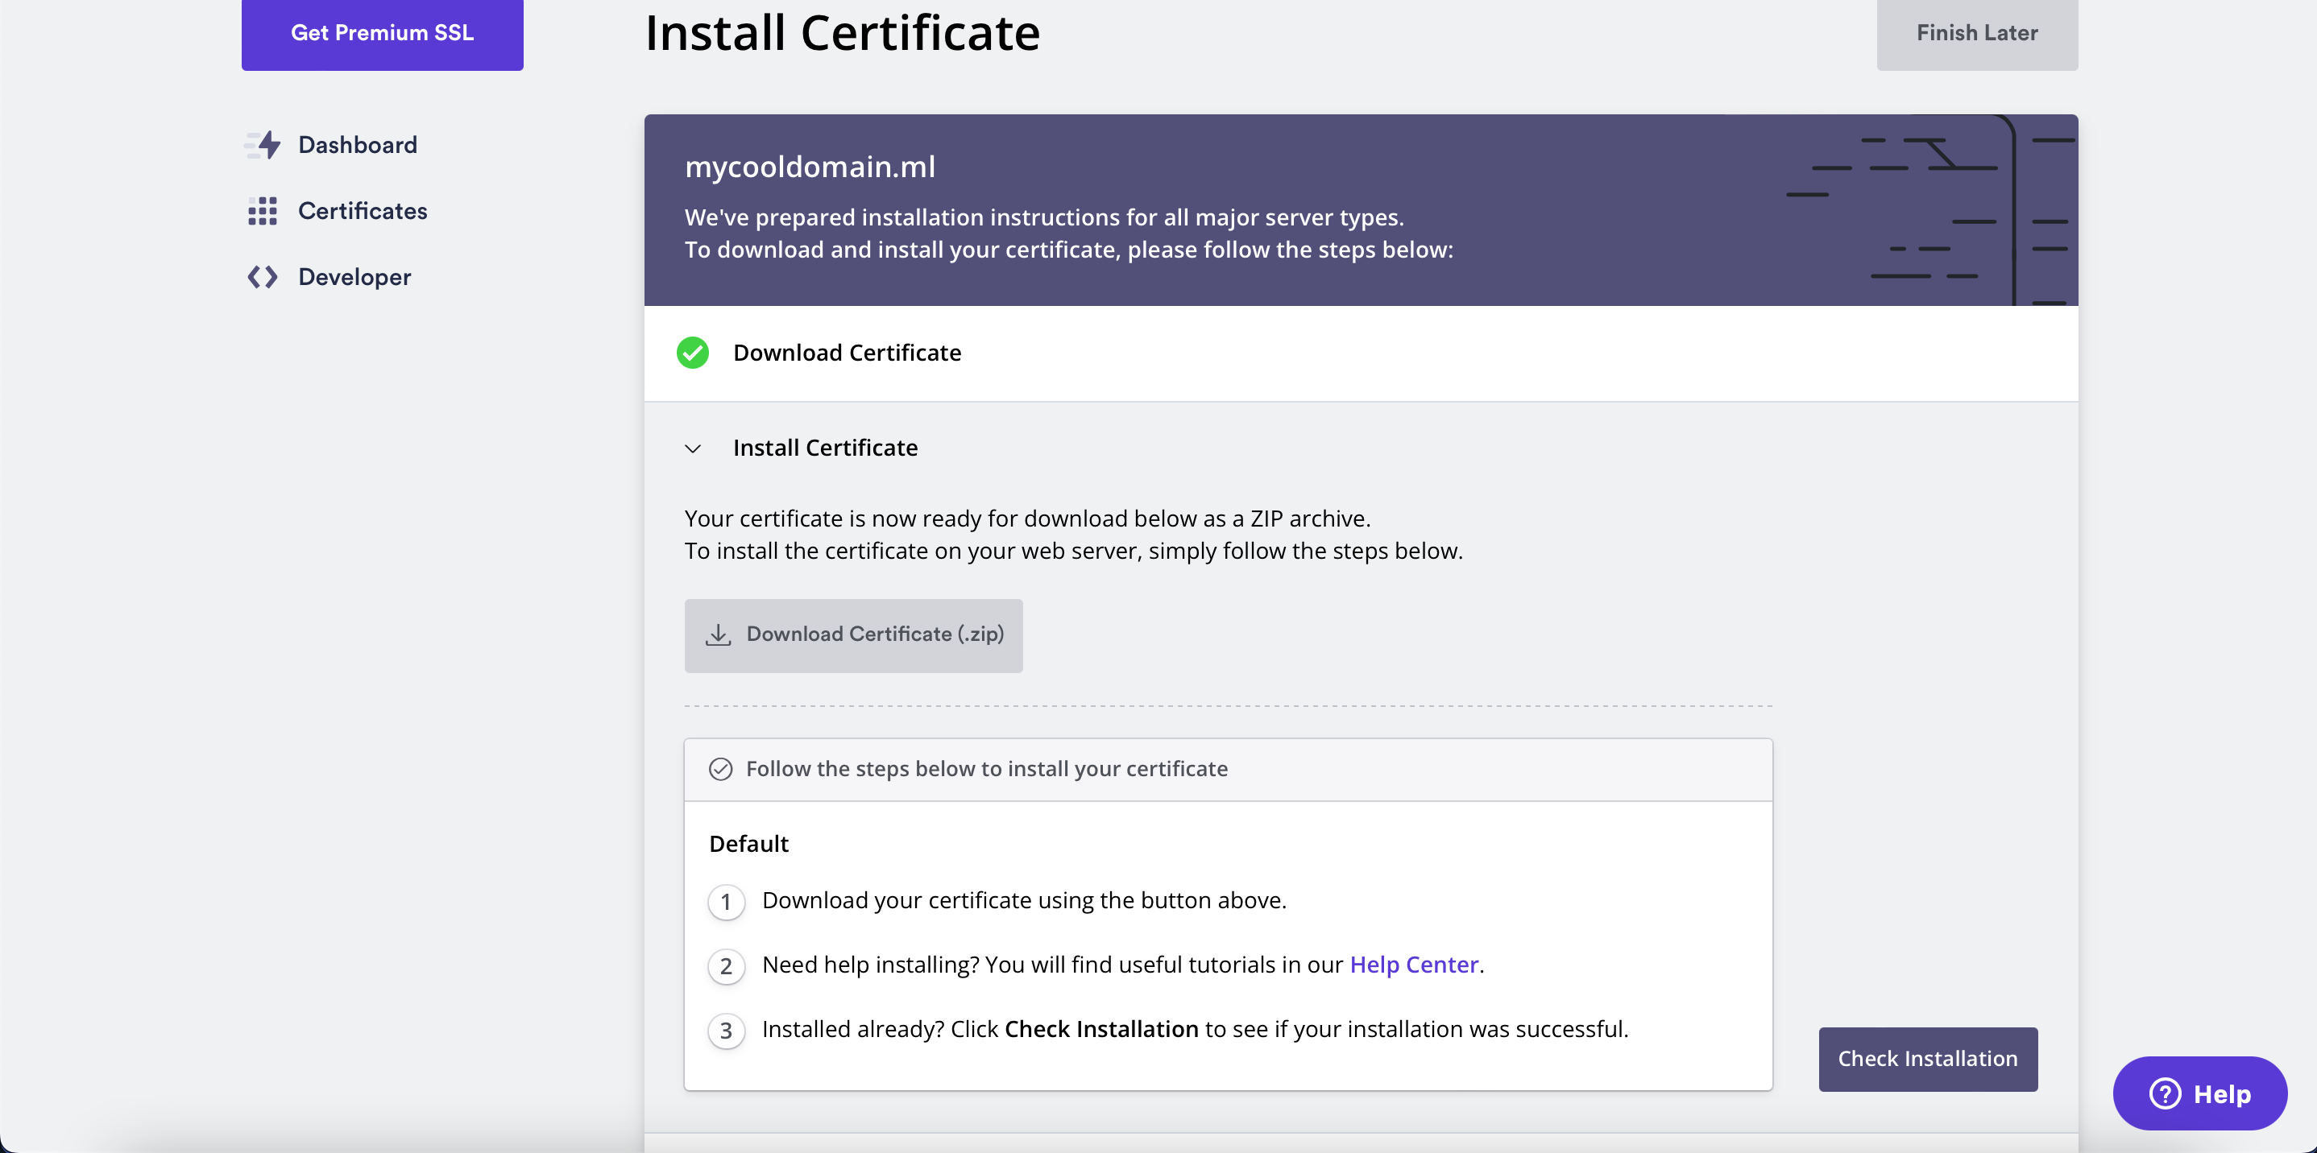This screenshot has width=2317, height=1153.
Task: Click the Developer code brackets icon
Action: coord(263,277)
